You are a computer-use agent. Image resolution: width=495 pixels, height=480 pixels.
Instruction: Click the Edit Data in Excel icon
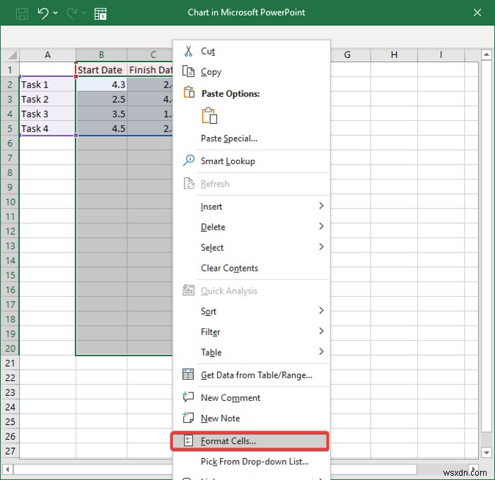100,13
